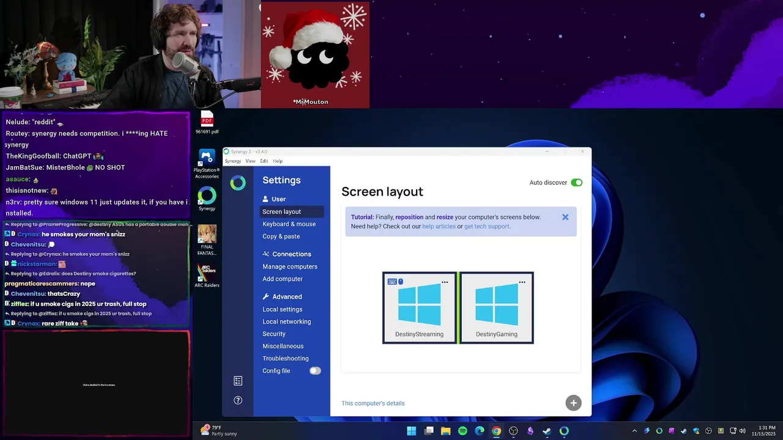The height and width of the screenshot is (440, 783).
Task: Open the View menu
Action: point(250,161)
